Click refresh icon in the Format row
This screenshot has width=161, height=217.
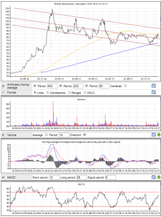[154, 92]
